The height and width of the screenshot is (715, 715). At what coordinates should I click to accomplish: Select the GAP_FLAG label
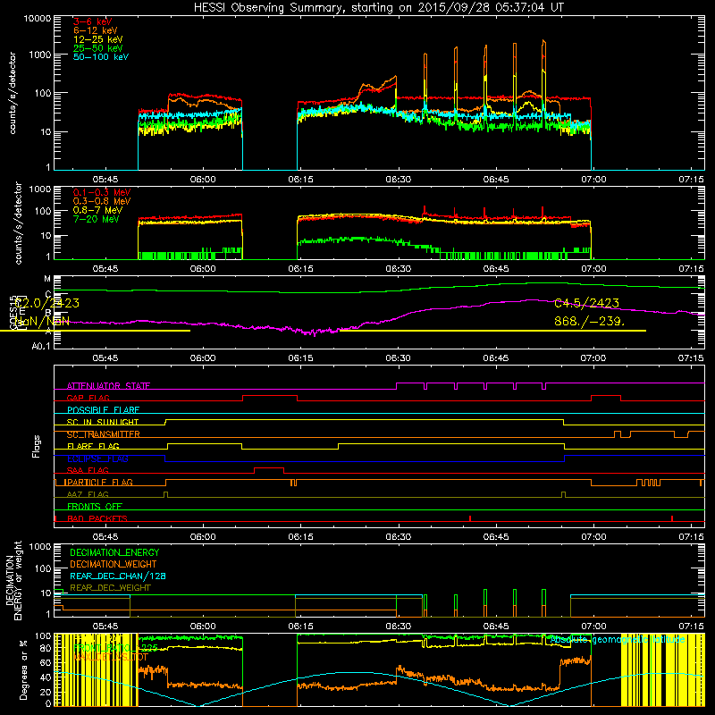point(88,398)
